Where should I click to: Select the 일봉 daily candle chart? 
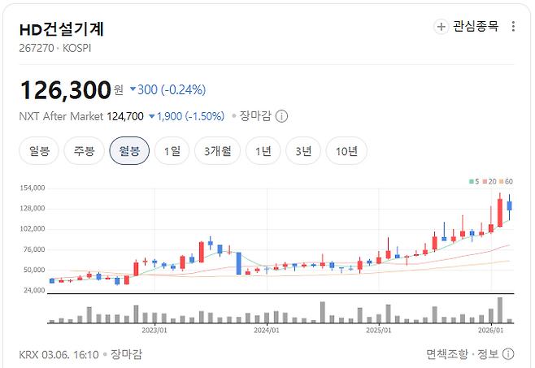pyautogui.click(x=39, y=150)
